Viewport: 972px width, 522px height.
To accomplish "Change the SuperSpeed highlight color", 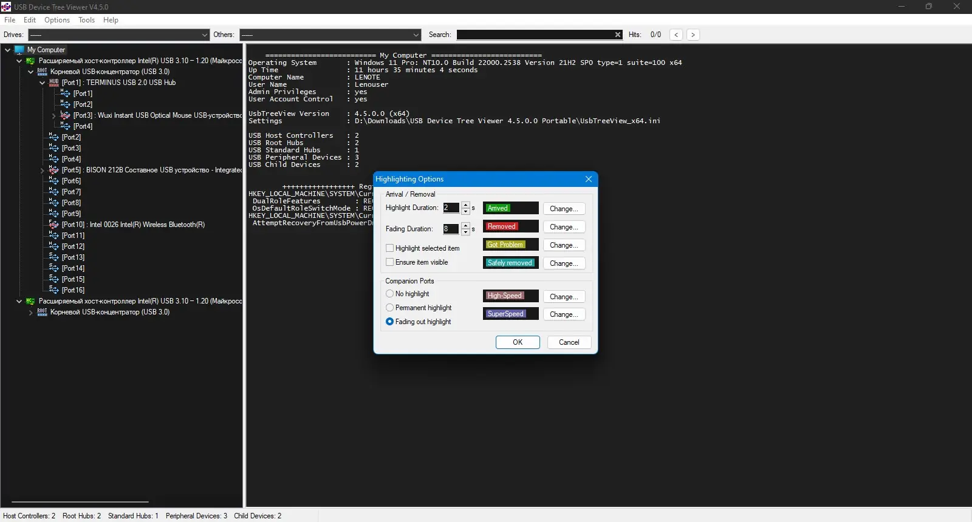I will [564, 314].
